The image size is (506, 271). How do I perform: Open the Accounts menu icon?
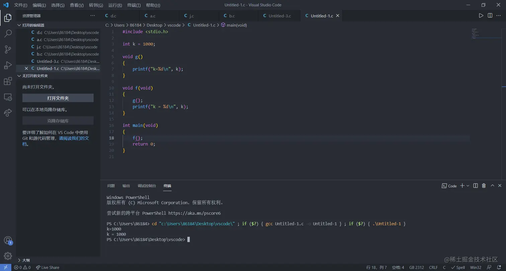point(8,240)
